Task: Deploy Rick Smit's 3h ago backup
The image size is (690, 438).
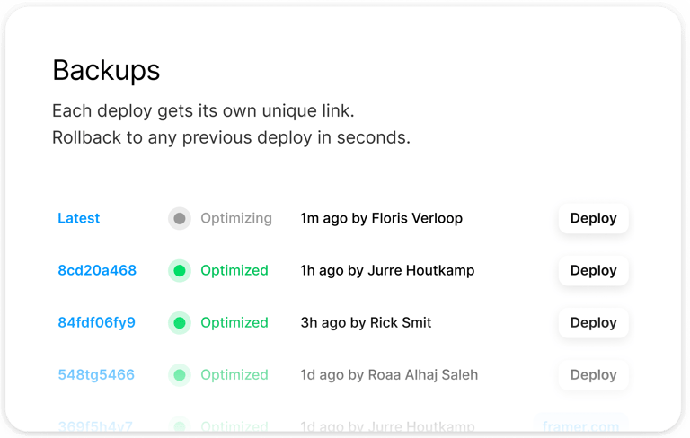Action: coord(593,322)
